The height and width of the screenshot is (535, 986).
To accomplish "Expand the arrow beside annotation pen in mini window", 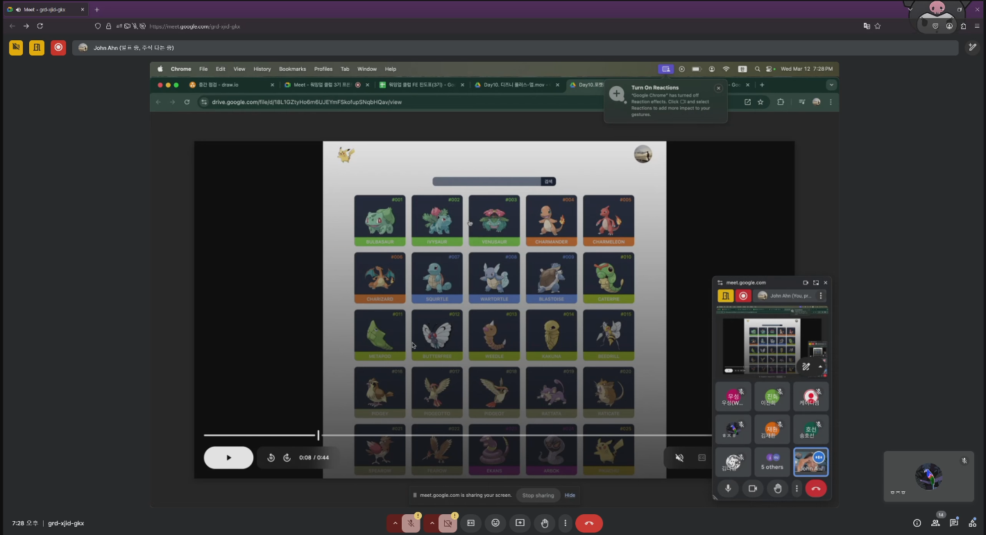I will pos(820,367).
